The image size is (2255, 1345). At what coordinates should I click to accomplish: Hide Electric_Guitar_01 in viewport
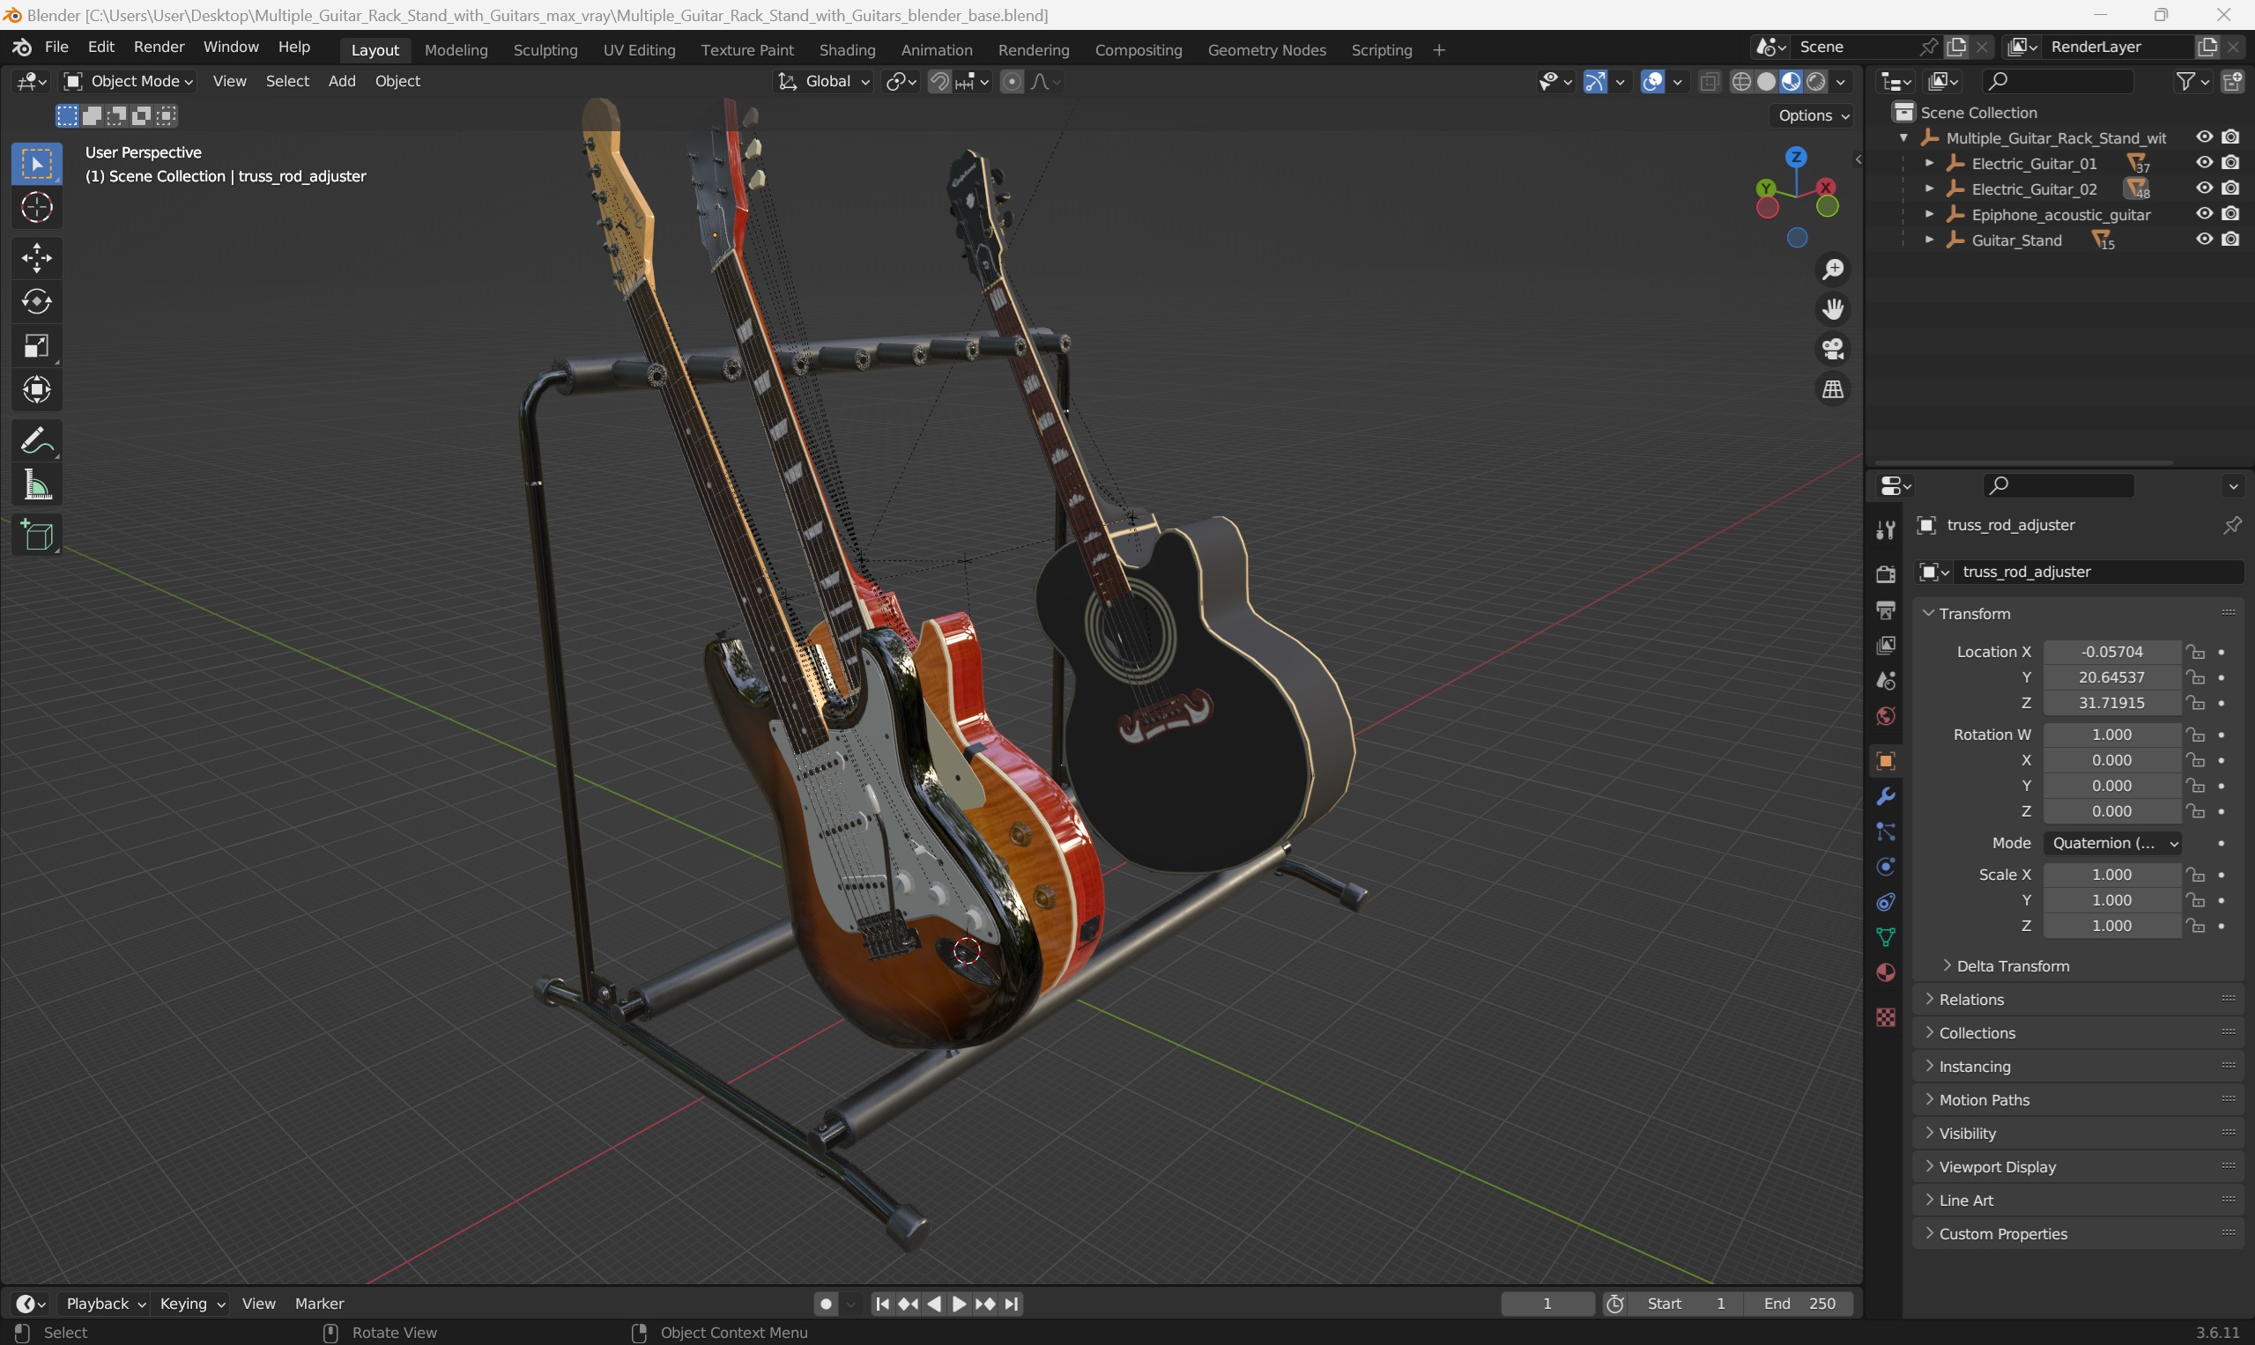tap(2203, 163)
